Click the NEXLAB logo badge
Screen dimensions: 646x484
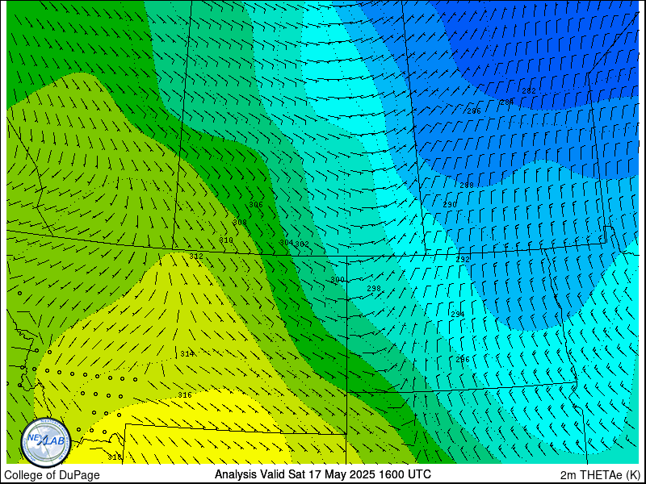tap(46, 442)
